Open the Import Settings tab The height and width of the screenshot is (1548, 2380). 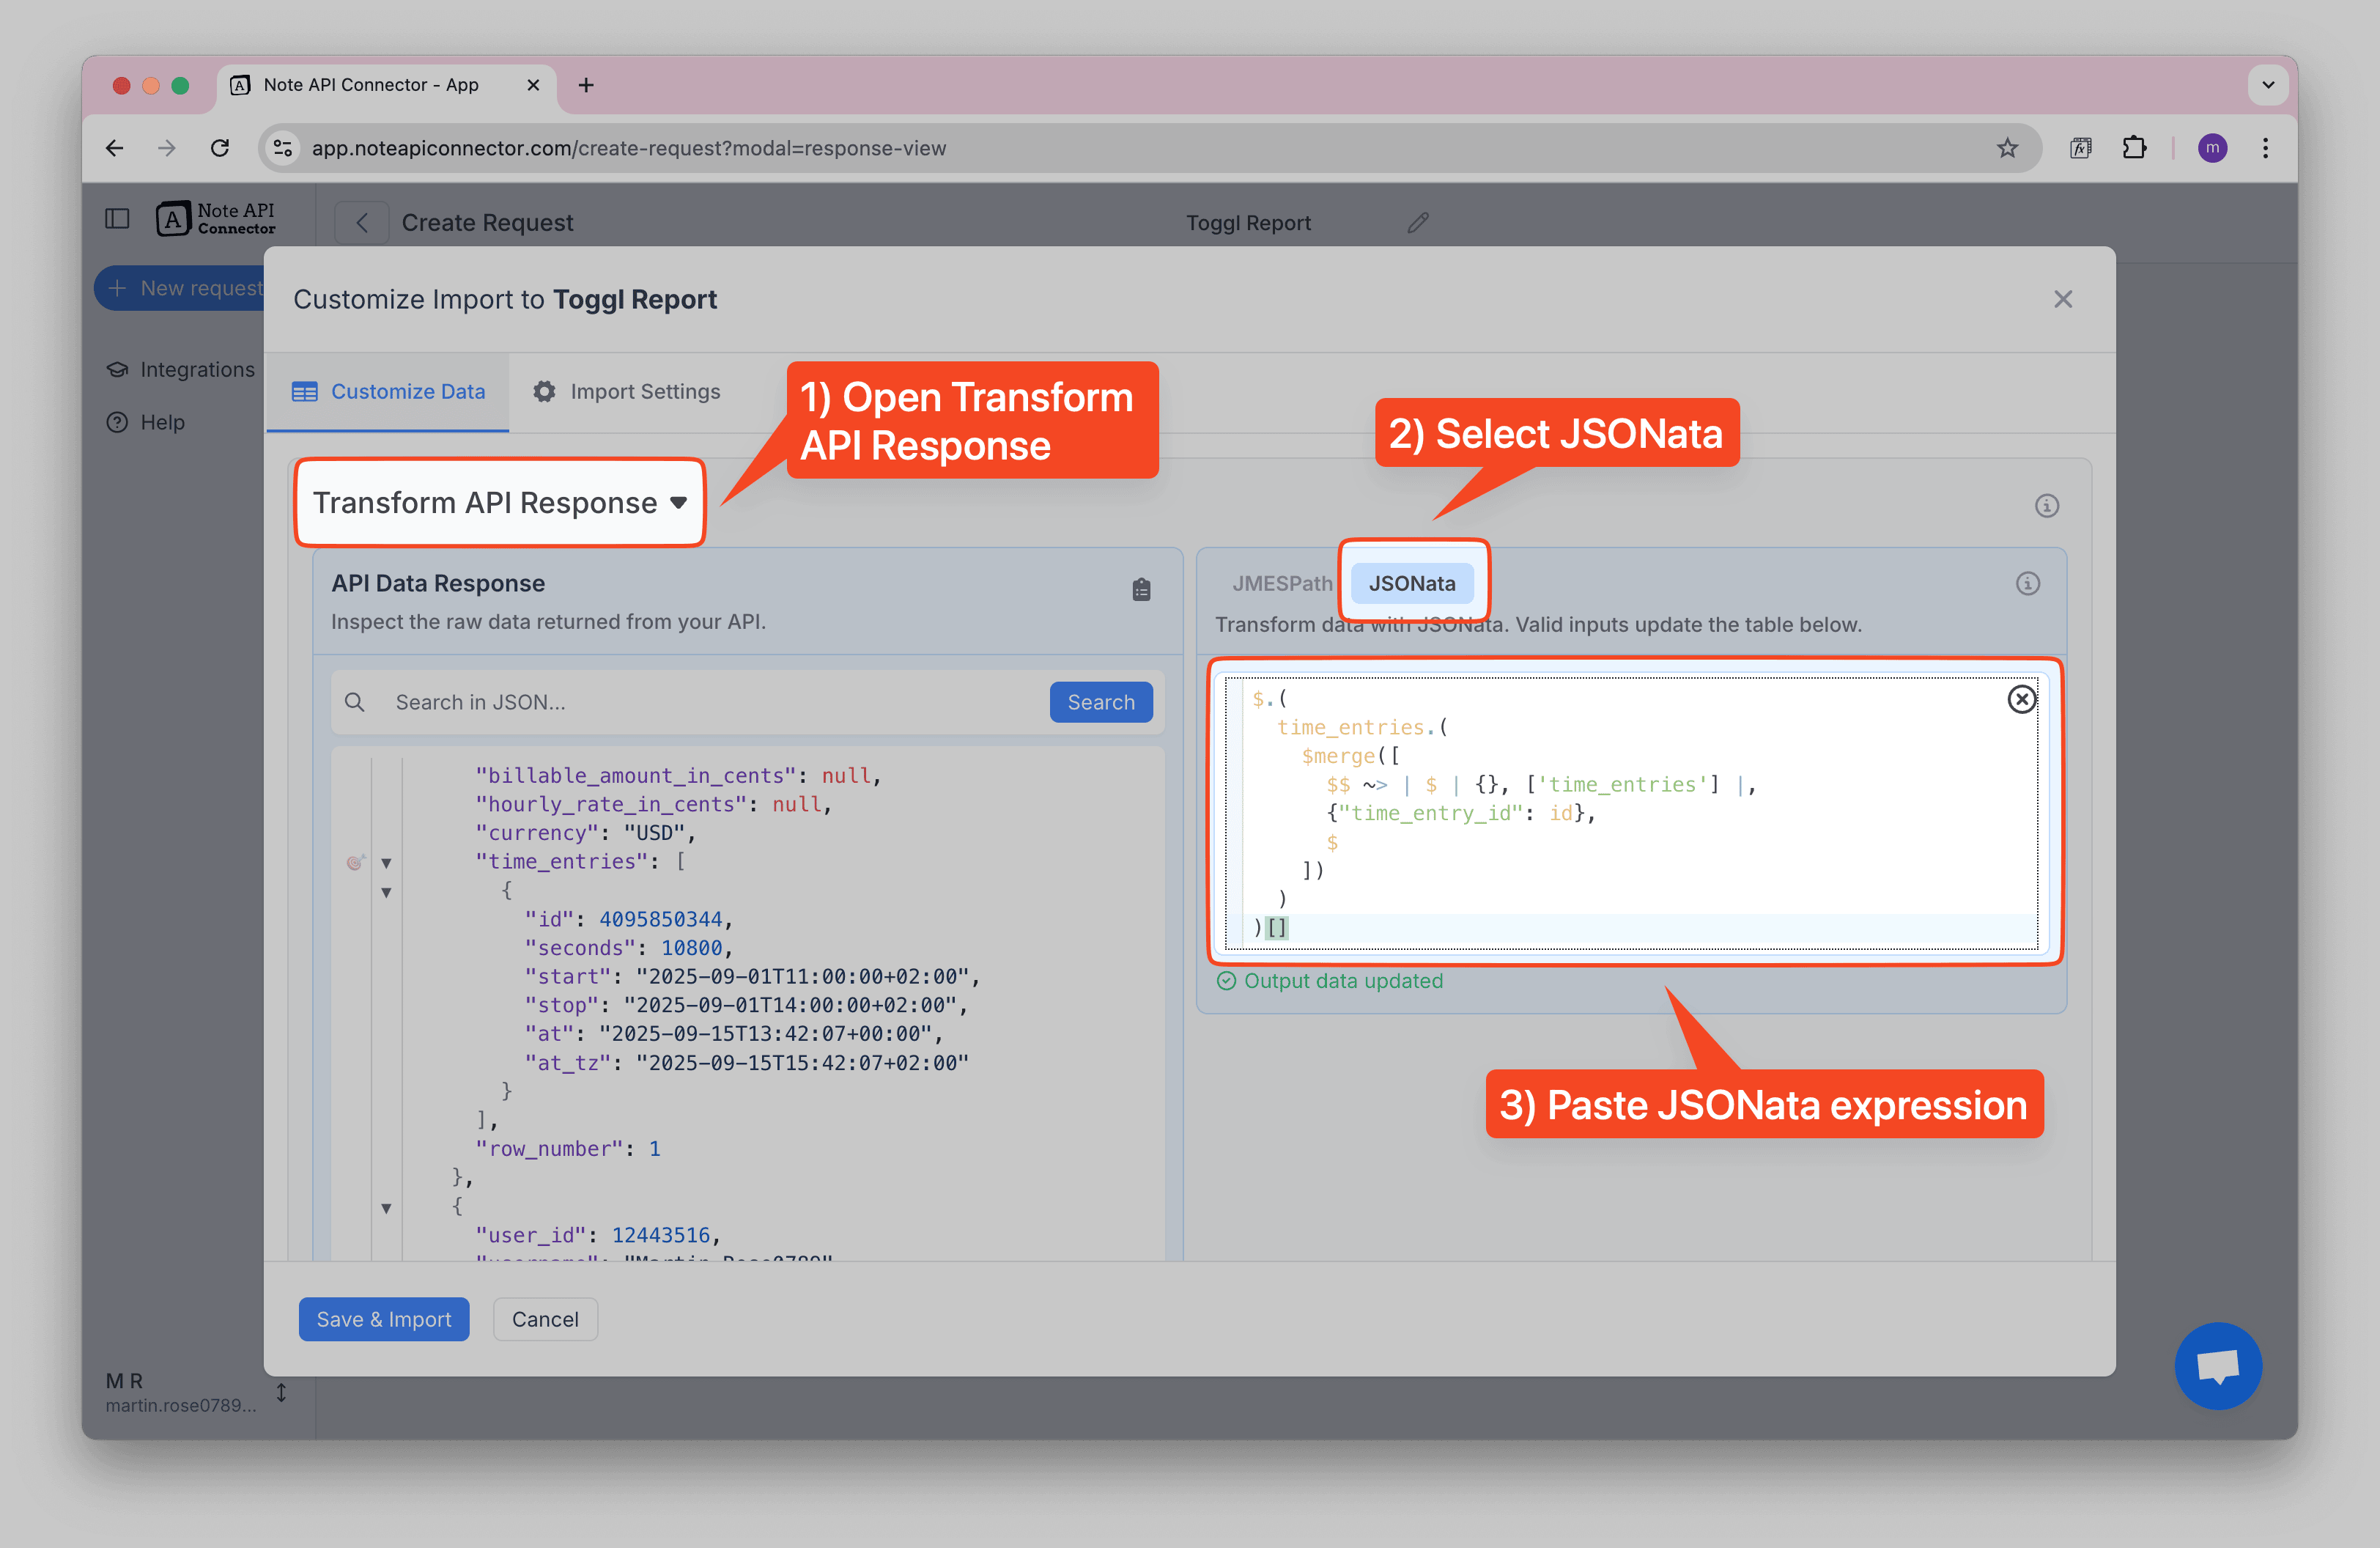click(627, 392)
